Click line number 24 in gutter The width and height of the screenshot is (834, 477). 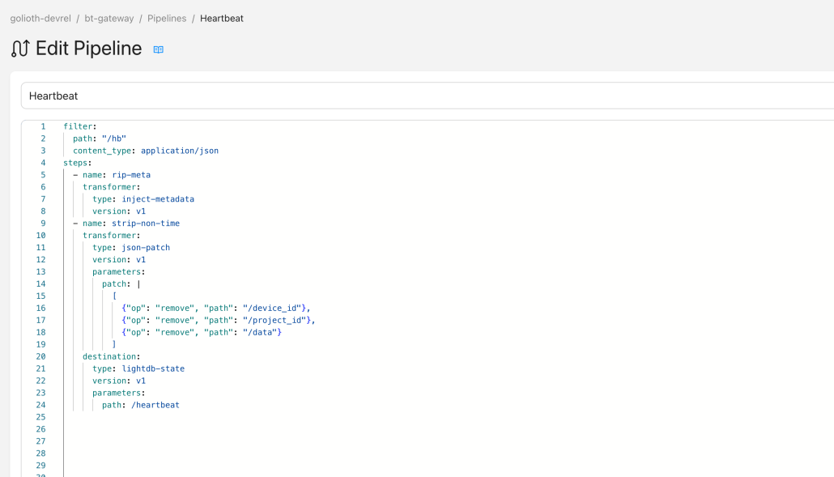pos(41,405)
